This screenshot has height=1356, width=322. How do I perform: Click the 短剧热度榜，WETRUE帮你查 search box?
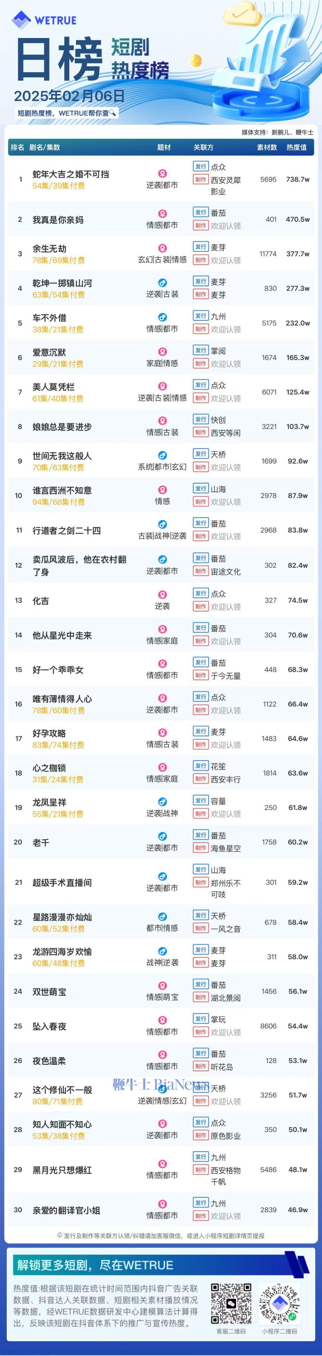pyautogui.click(x=66, y=113)
